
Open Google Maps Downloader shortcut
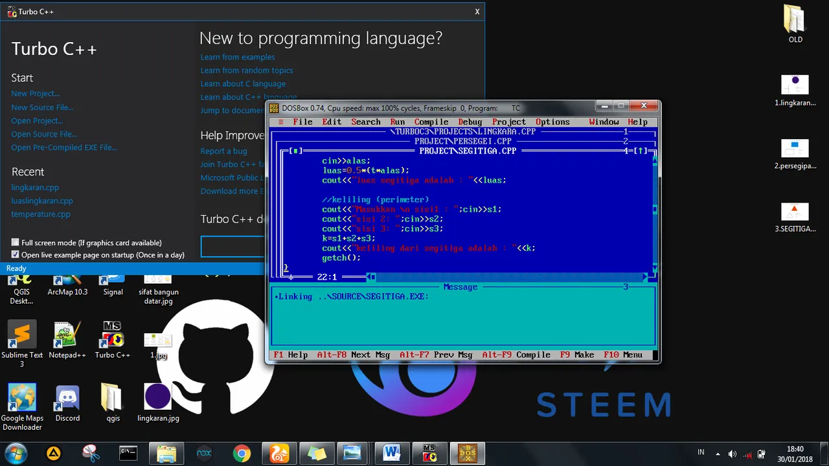22,406
